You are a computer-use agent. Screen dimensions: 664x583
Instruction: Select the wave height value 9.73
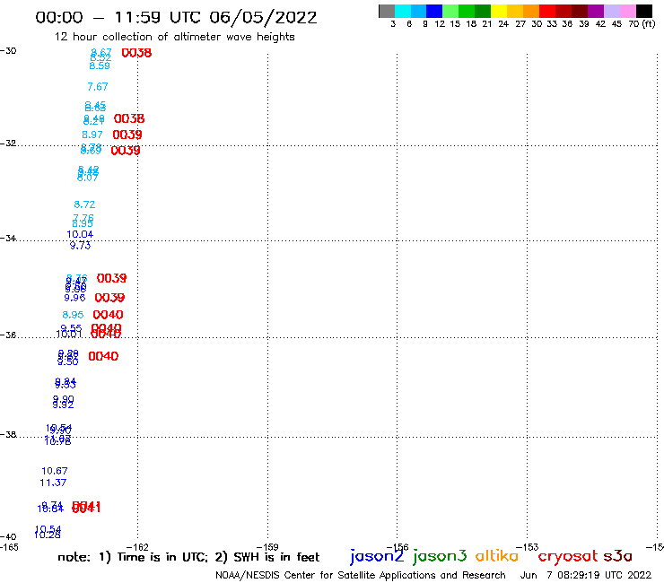click(80, 245)
